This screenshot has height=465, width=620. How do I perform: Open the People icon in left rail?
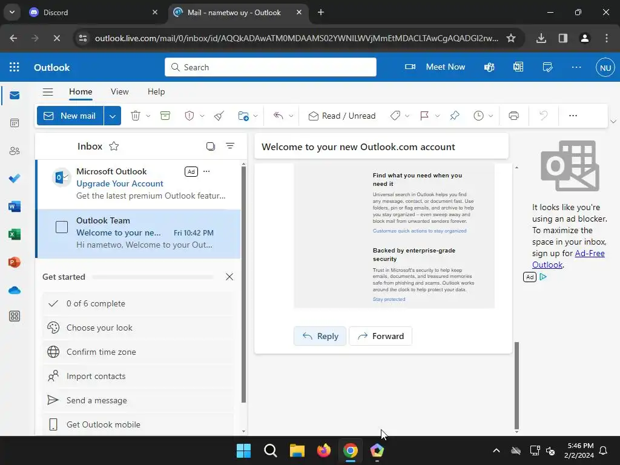click(15, 151)
